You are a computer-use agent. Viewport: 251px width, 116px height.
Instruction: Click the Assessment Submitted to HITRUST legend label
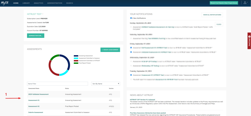[89, 61]
